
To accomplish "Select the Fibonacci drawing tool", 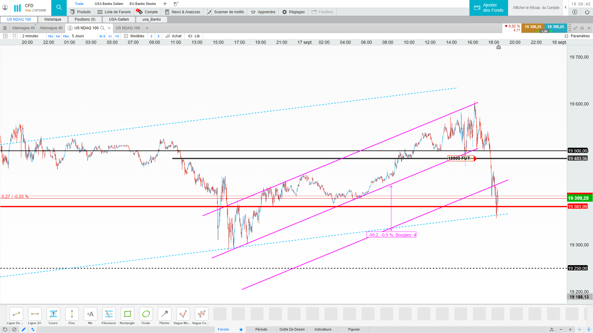I will pyautogui.click(x=109, y=314).
